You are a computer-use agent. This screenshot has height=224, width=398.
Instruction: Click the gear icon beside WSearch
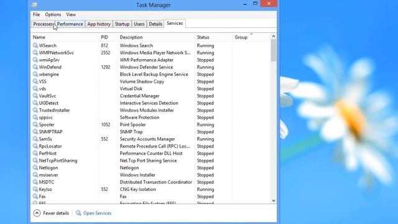(35, 45)
